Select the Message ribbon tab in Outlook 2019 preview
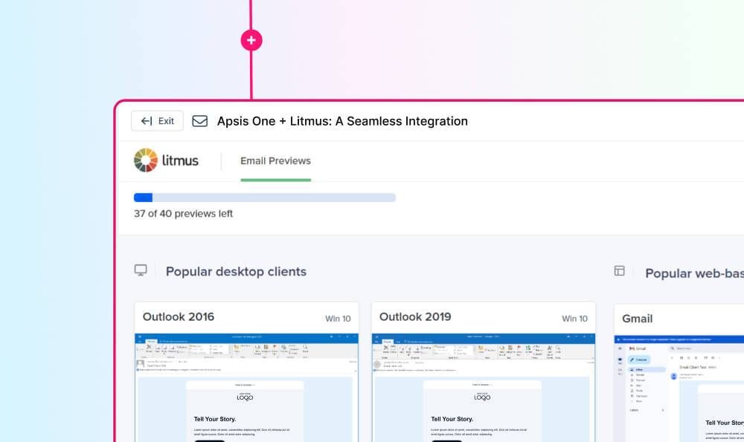The image size is (744, 442). [388, 342]
